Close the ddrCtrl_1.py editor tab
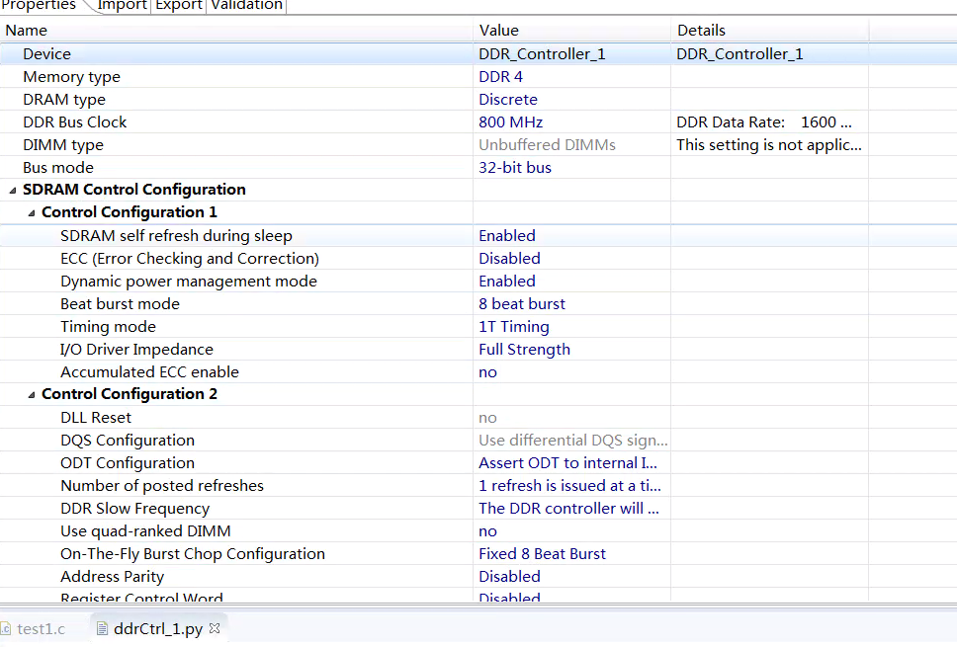957x647 pixels. (215, 628)
